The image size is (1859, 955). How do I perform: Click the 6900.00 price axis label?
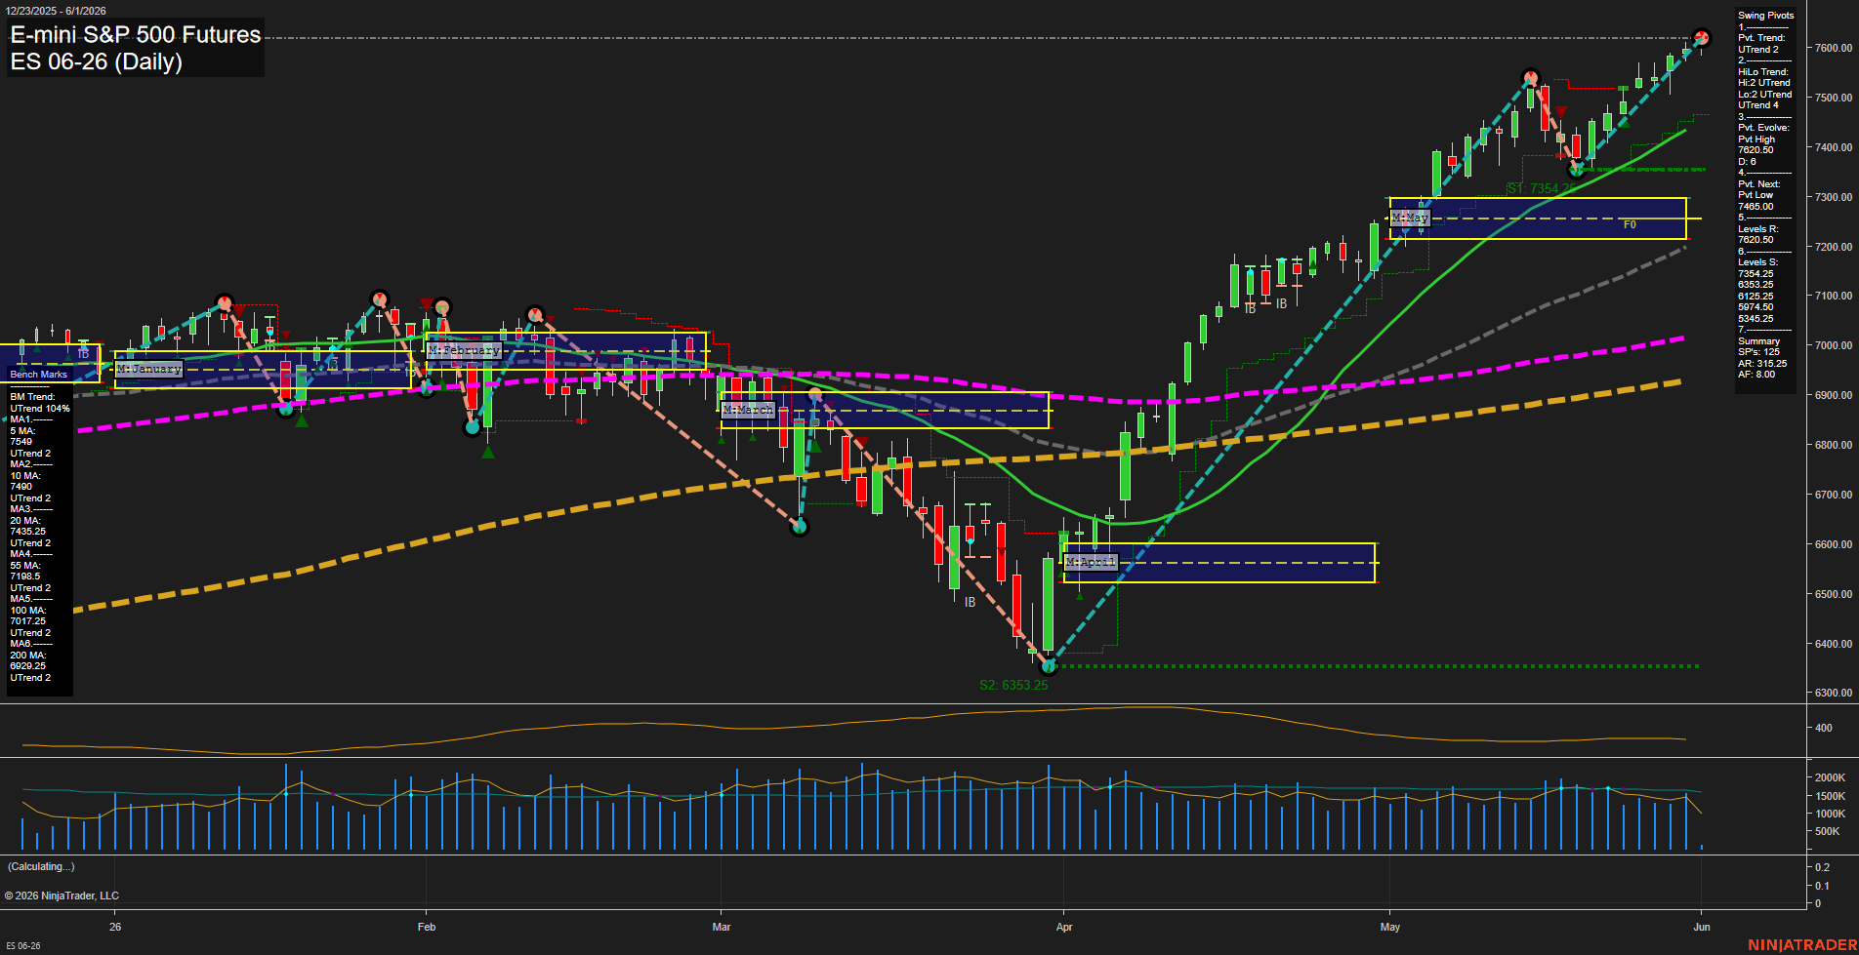click(x=1834, y=395)
